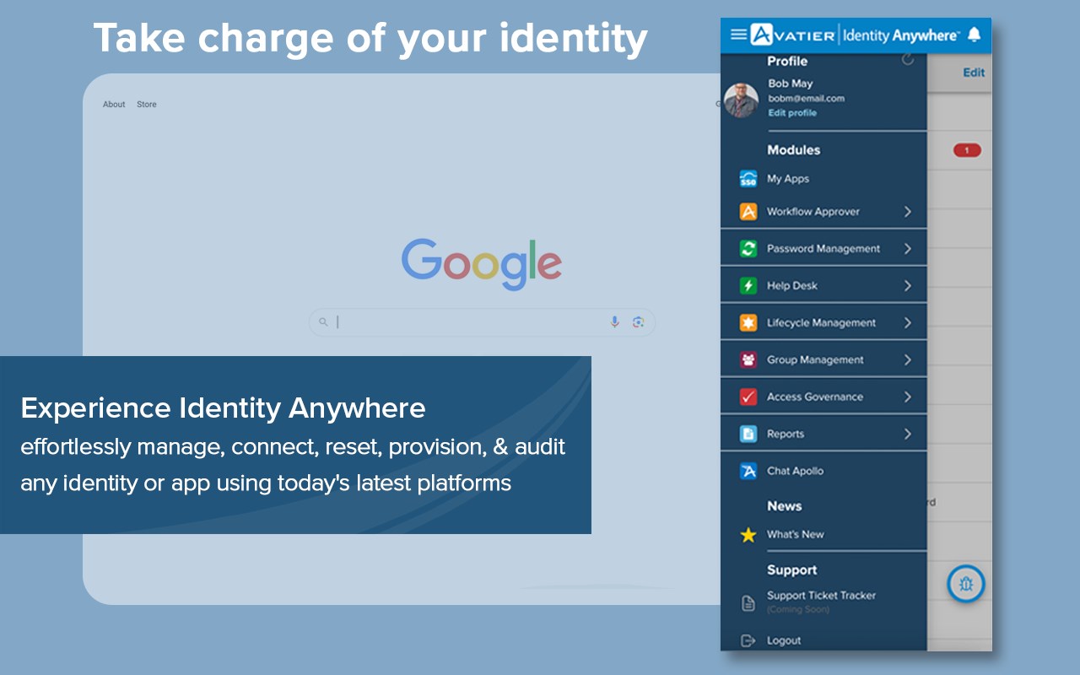Click the Chat Apollo icon
1080x675 pixels.
point(748,472)
